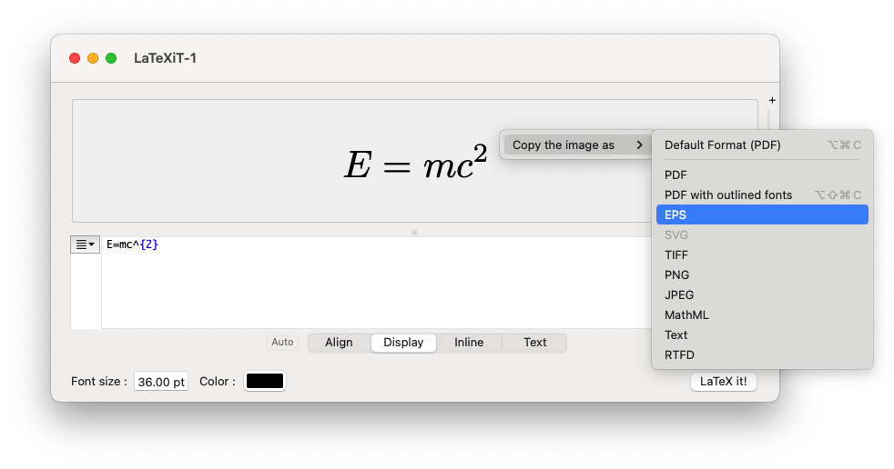Copy image as PNG
Screen dimensions: 894x469
[x=676, y=274]
